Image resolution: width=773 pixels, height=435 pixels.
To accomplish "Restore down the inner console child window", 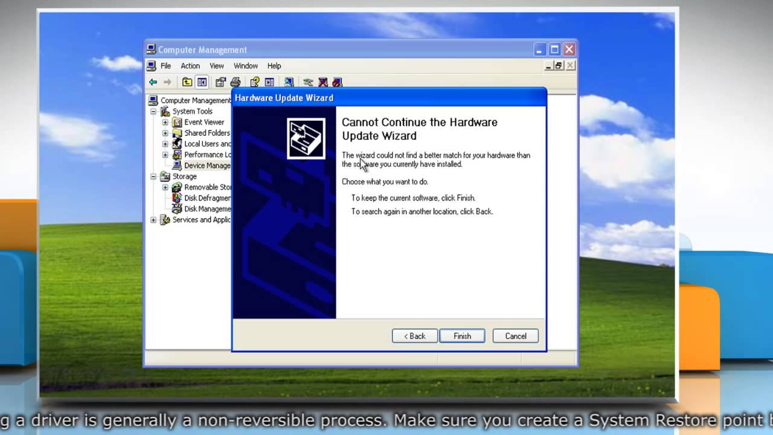I will coord(559,66).
